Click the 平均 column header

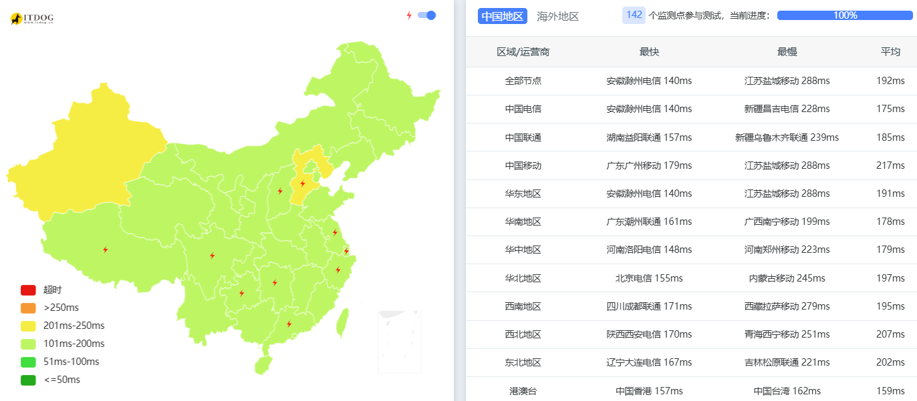(890, 52)
